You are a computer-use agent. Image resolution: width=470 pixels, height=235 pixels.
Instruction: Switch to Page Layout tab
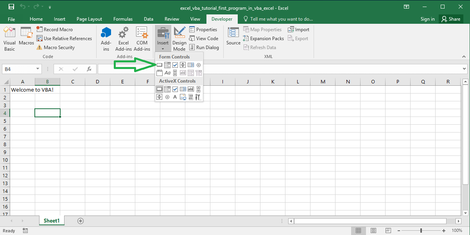89,19
